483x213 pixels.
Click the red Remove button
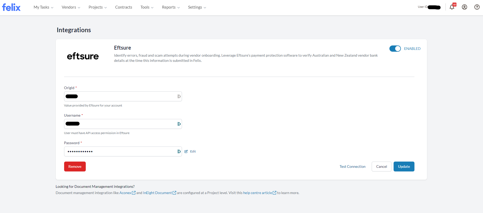tap(75, 167)
